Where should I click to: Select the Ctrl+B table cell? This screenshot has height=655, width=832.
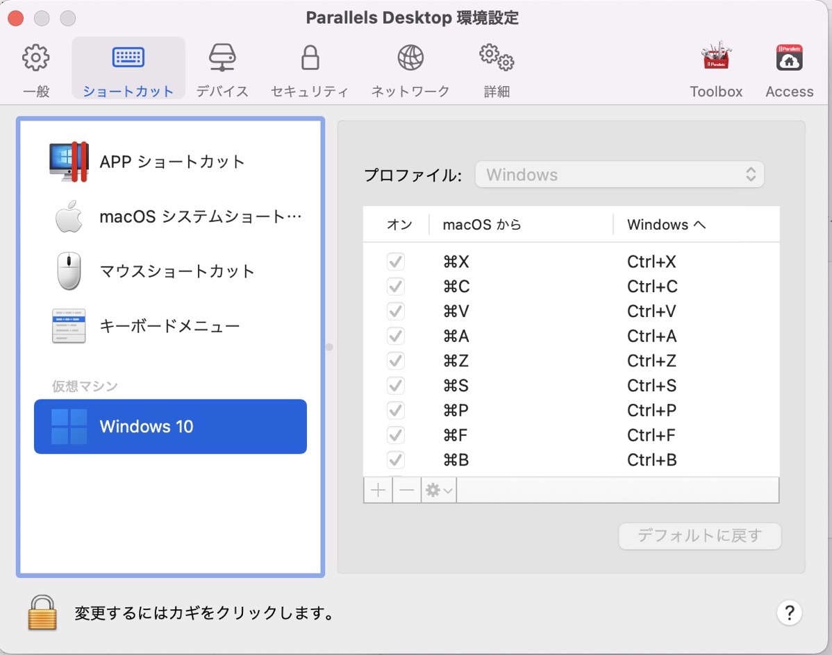[651, 460]
